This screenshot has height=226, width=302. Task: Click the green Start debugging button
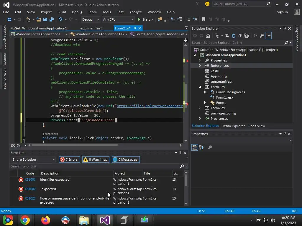[x=144, y=19]
